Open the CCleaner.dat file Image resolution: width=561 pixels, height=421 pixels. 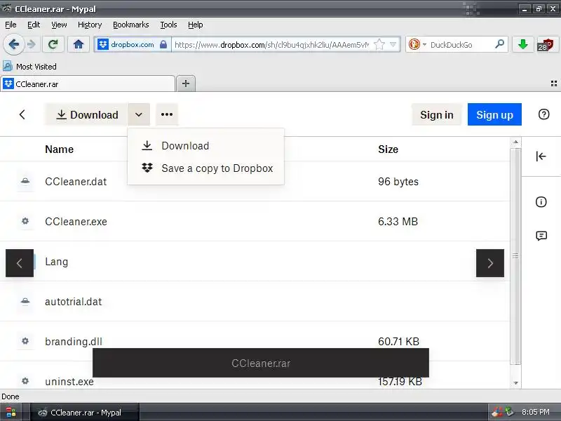pos(76,182)
